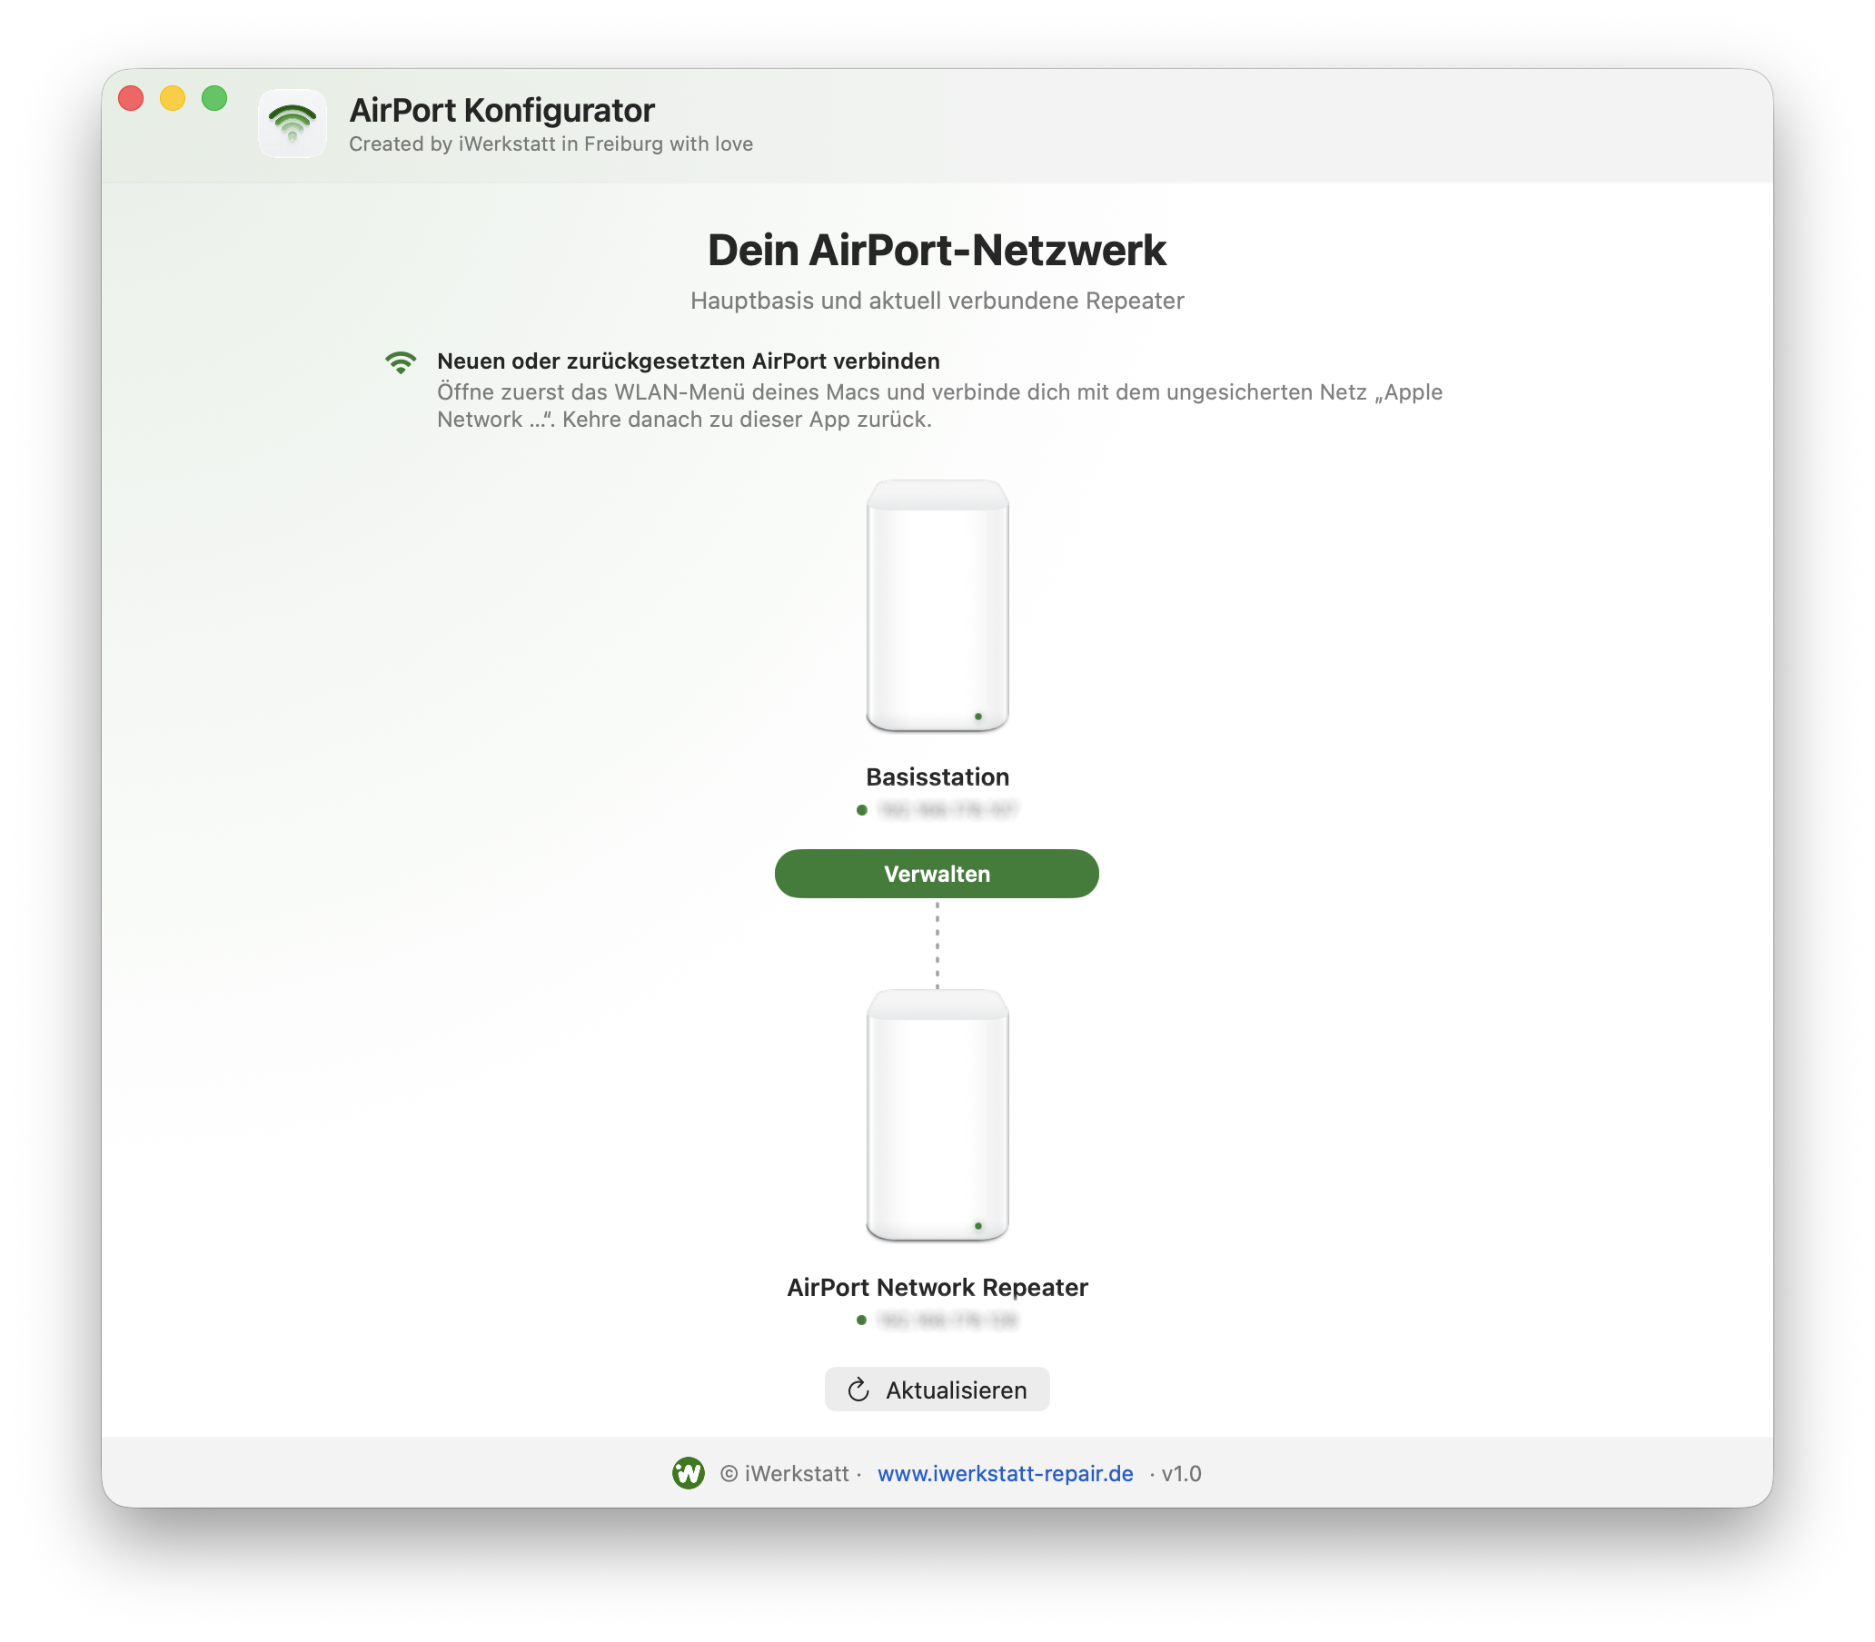
Task: Click the Aktualisieren refresh button
Action: pyautogui.click(x=937, y=1390)
